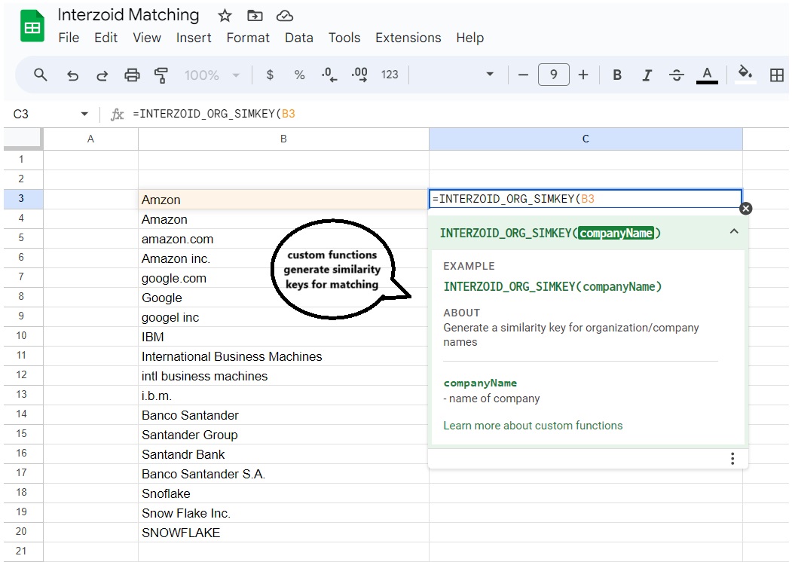Activate the paint format tool
Image resolution: width=792 pixels, height=562 pixels.
[x=161, y=75]
